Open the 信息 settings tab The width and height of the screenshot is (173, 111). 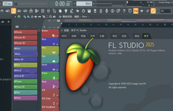[x=124, y=36]
